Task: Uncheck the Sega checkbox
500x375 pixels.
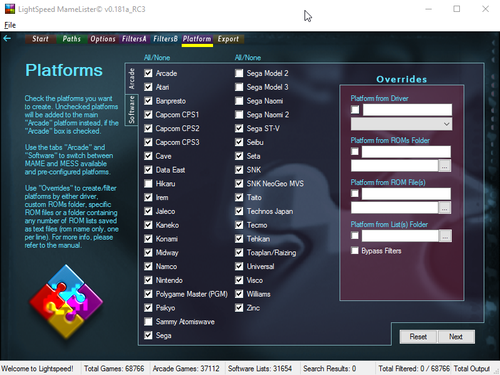Action: pyautogui.click(x=148, y=335)
